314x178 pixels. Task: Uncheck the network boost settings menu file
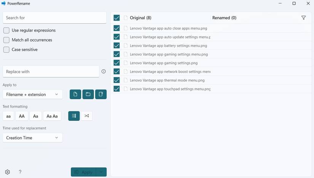point(116,72)
